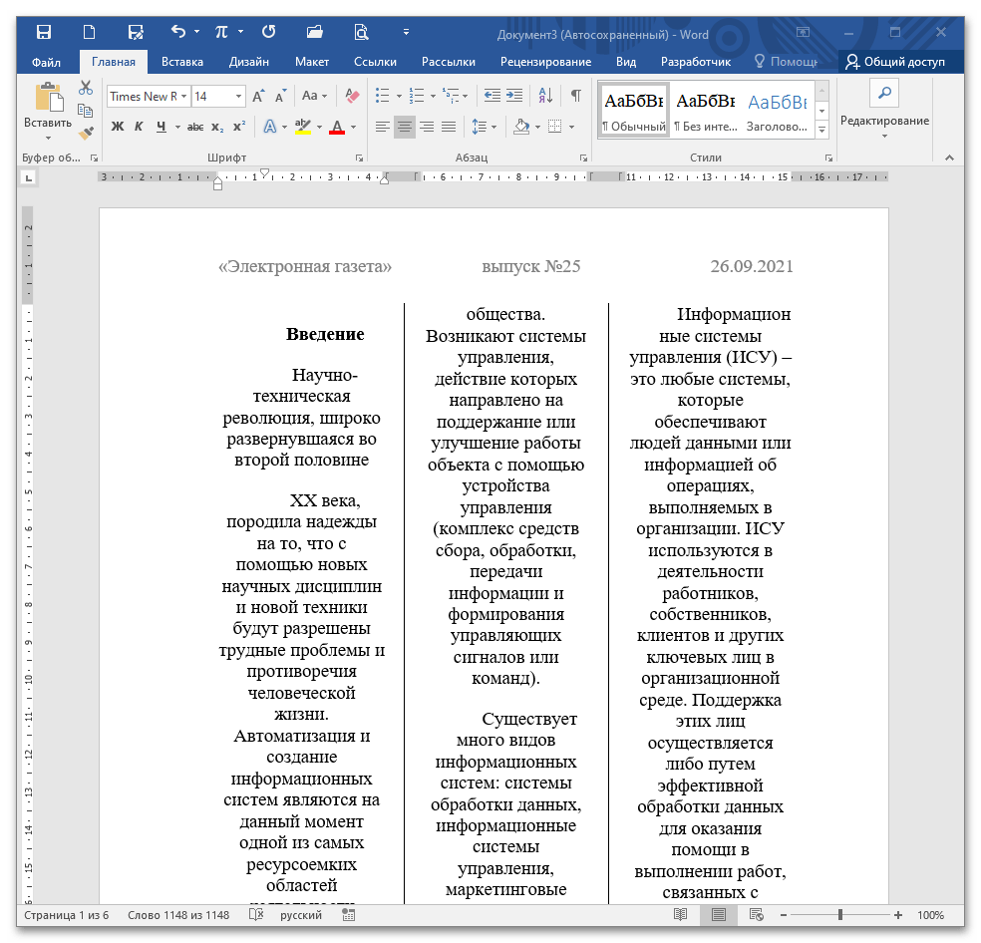
Task: Click the Format Painter brush icon
Action: click(86, 132)
